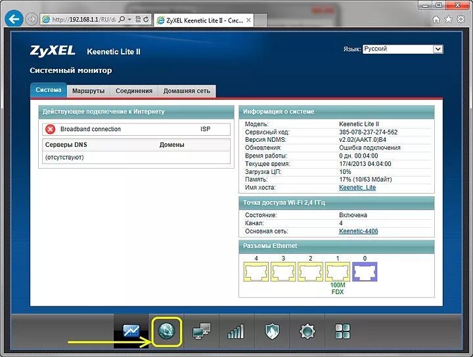Open the Wi-Fi signal bars icon

point(236,331)
